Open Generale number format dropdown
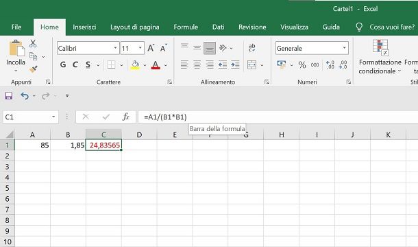418x247 pixels. pyautogui.click(x=344, y=48)
